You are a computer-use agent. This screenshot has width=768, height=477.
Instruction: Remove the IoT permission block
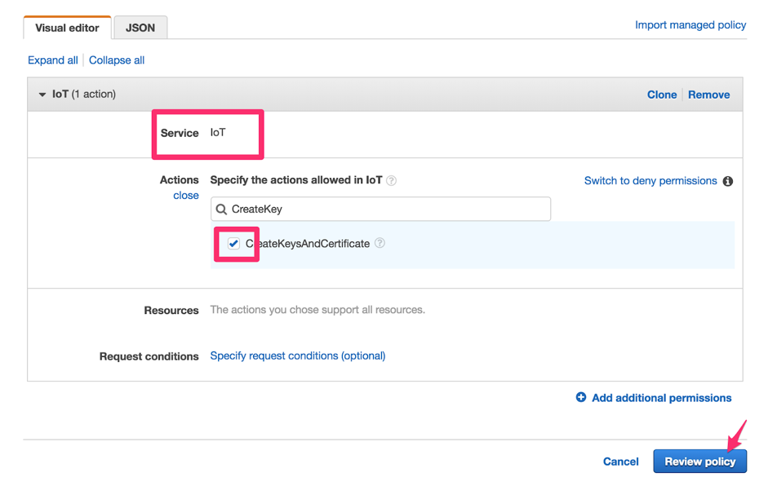708,95
